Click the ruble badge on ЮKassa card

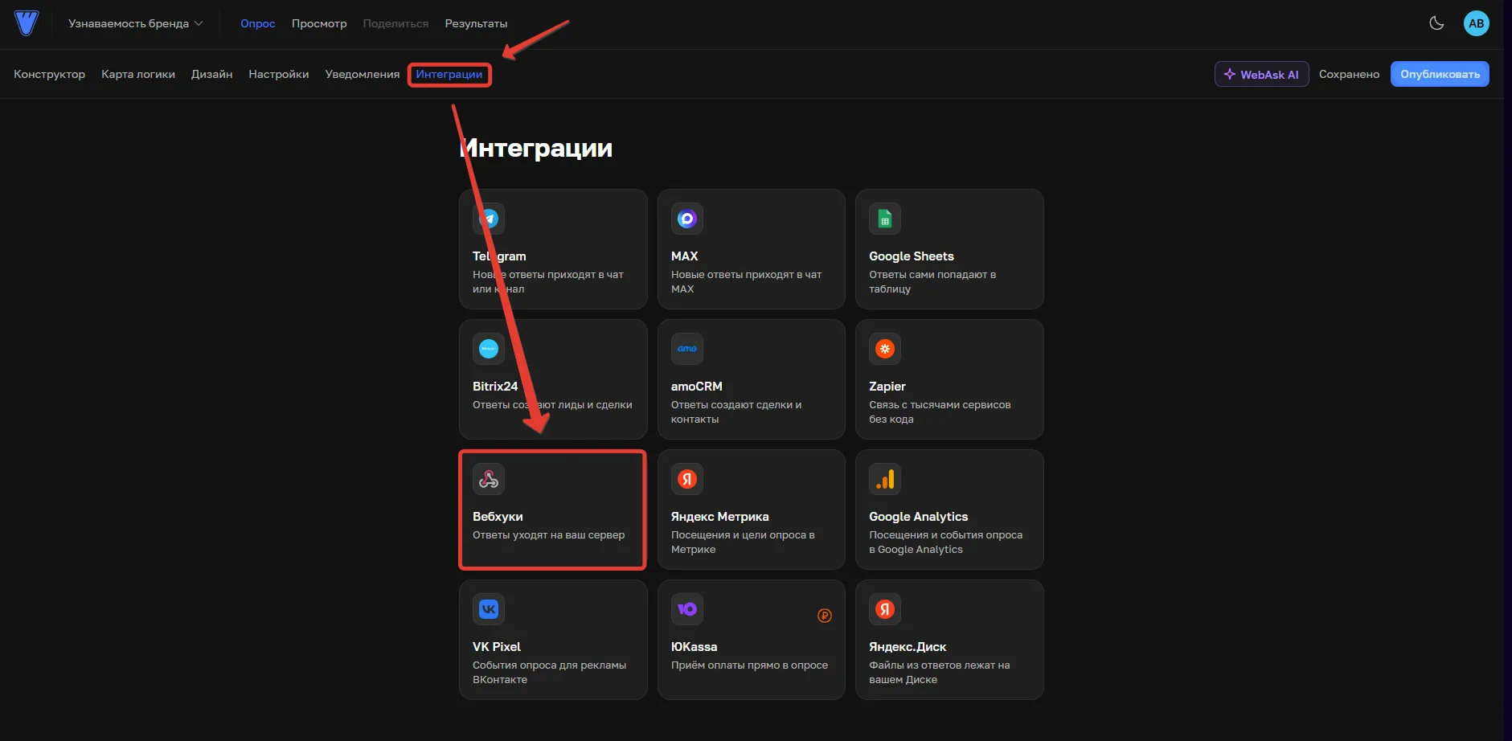point(825,616)
